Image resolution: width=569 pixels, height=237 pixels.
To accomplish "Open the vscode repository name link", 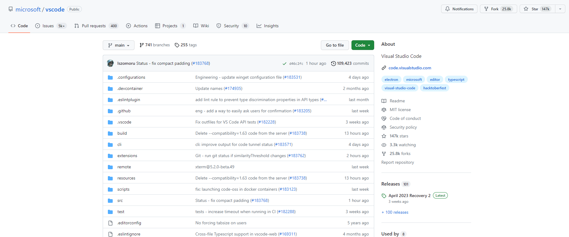I will pos(55,9).
